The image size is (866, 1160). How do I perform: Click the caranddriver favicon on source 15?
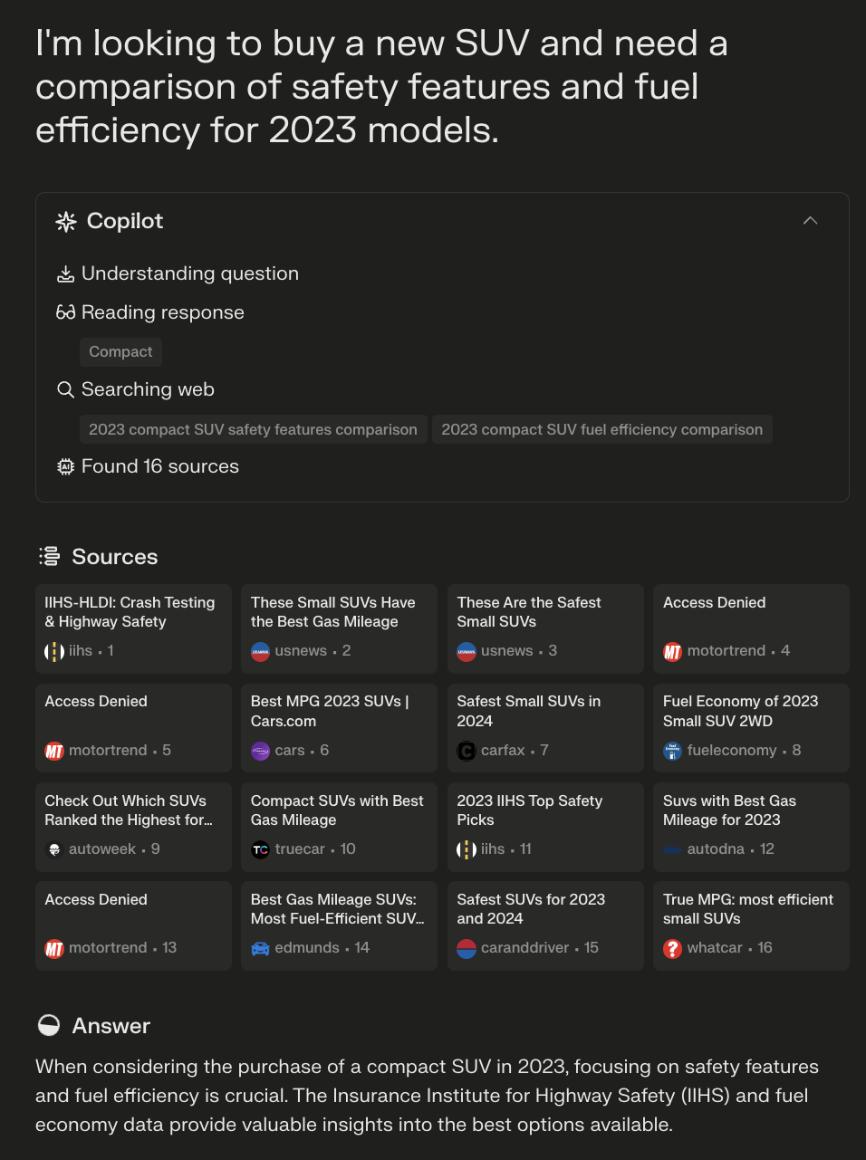click(x=467, y=948)
